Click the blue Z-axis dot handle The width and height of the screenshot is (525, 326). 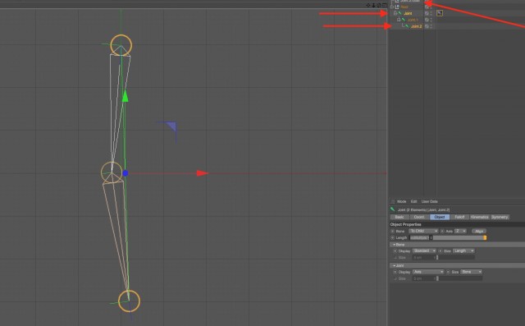(126, 173)
